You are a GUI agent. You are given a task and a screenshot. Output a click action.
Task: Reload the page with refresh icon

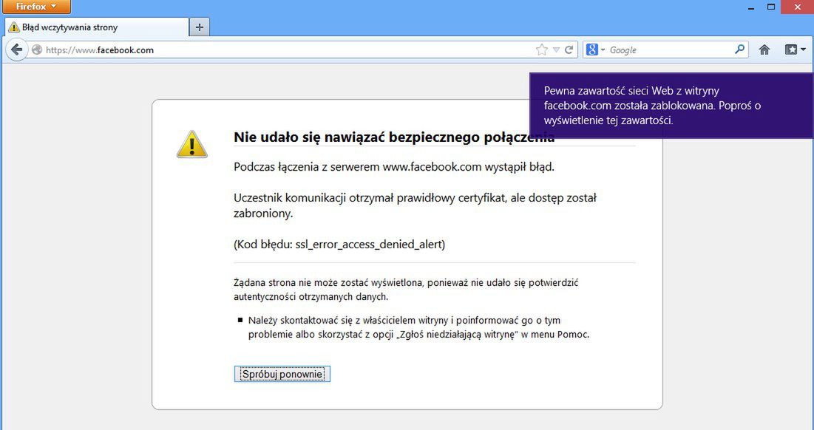(x=569, y=50)
